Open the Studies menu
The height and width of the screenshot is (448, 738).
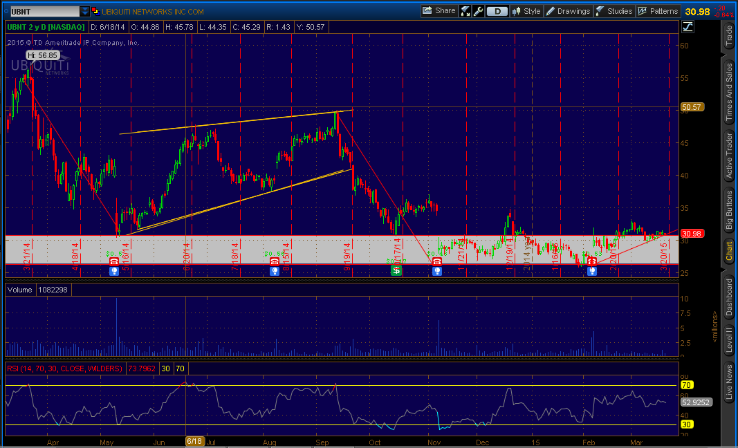point(614,11)
